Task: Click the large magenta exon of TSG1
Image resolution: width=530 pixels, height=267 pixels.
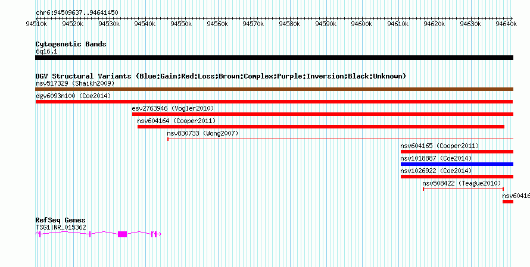Action: tap(122, 234)
